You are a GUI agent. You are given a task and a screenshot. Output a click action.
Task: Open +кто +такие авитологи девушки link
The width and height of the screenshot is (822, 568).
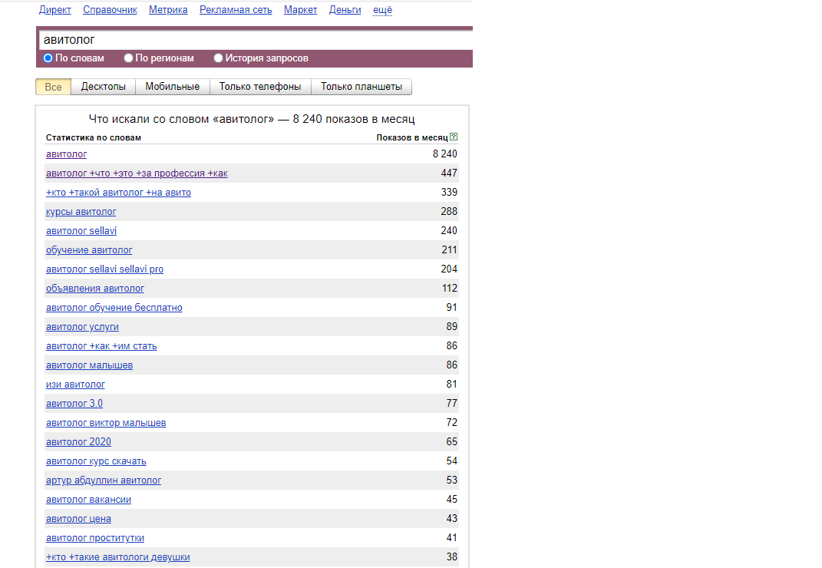(118, 557)
